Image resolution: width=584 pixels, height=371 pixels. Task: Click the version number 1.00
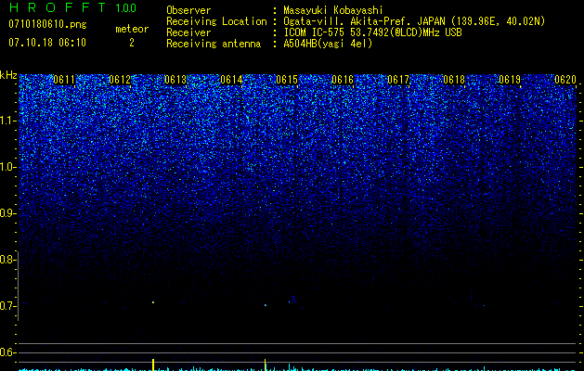[x=126, y=7]
